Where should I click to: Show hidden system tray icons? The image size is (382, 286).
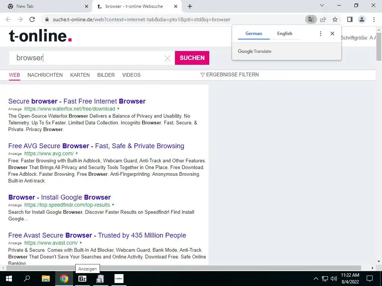tap(316, 279)
